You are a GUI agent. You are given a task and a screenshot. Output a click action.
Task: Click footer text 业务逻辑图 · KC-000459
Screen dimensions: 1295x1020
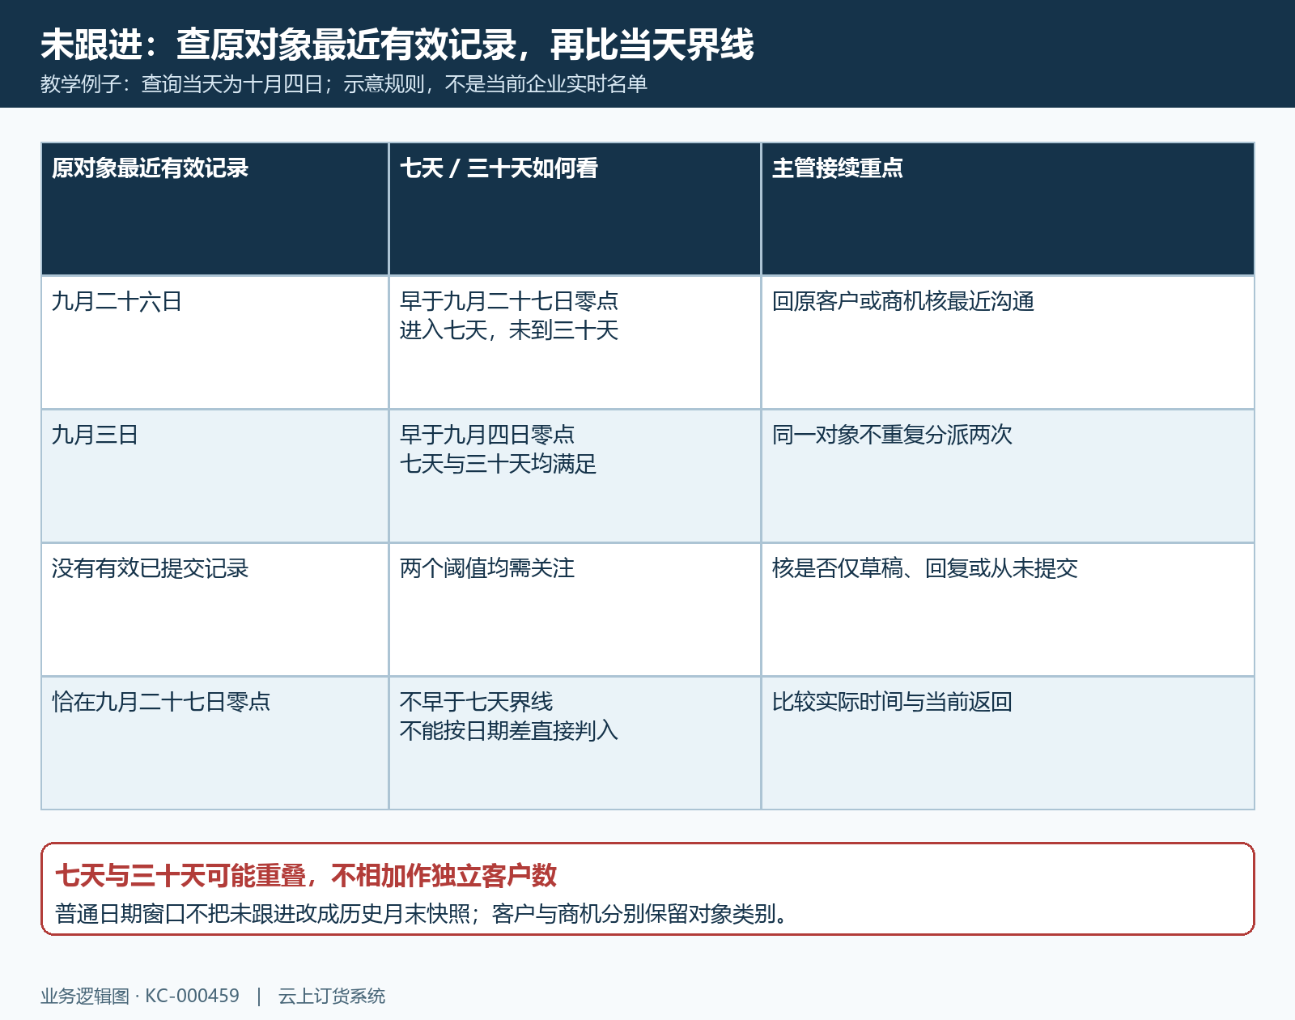coord(140,996)
